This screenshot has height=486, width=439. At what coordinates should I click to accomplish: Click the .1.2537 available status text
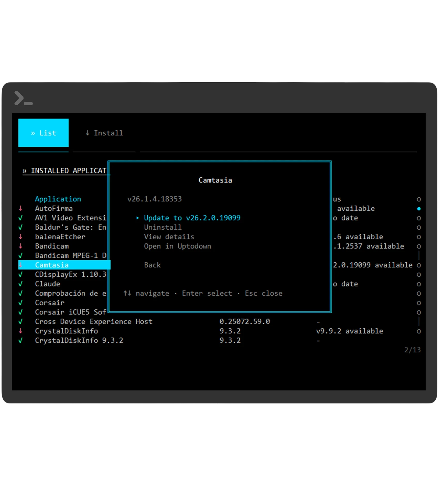[369, 246]
